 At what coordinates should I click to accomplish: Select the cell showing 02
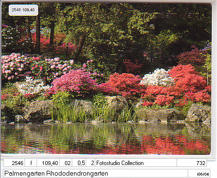tap(66, 163)
